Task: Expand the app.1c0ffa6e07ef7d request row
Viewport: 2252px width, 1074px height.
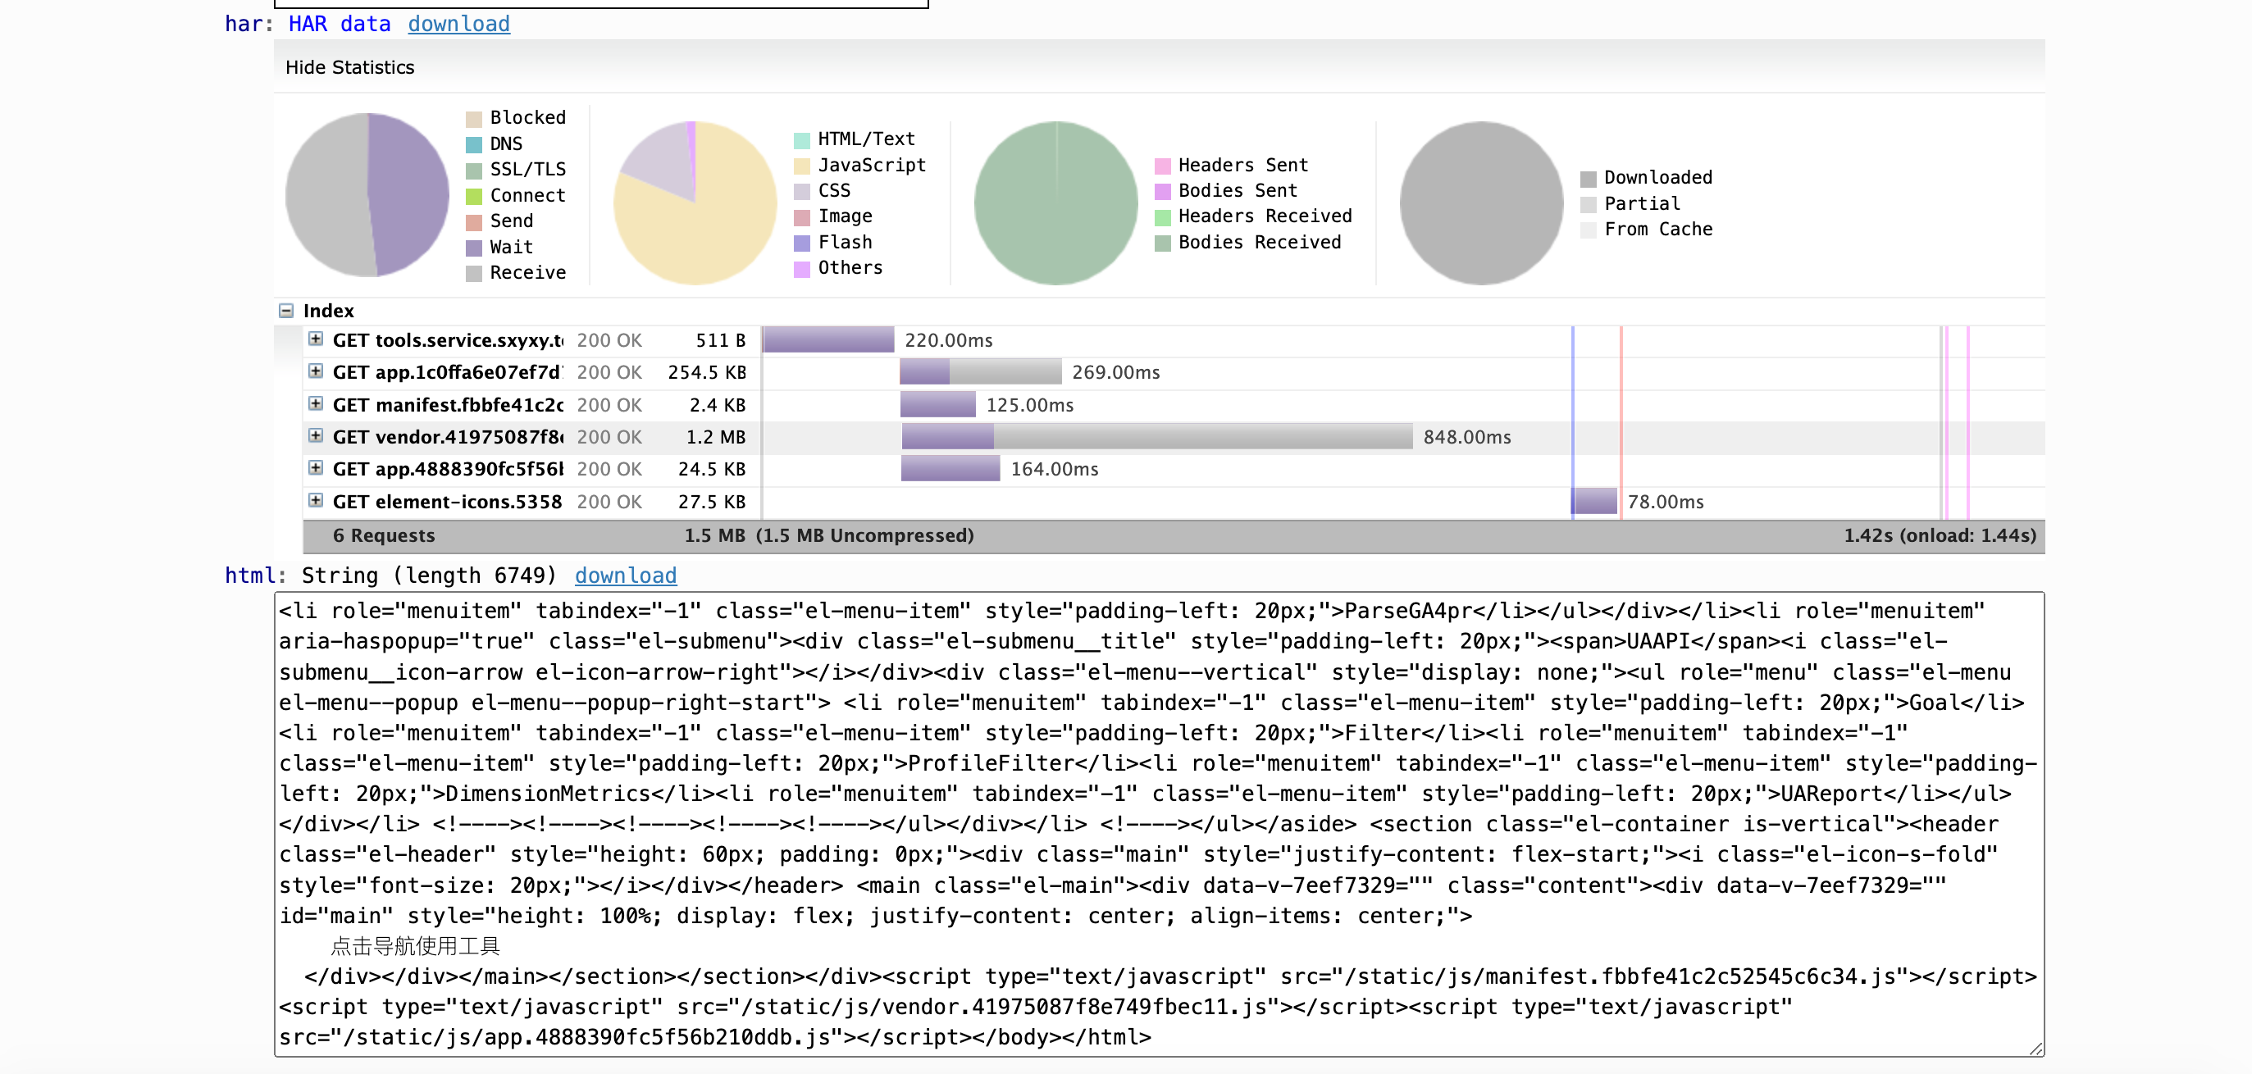Action: coord(316,371)
